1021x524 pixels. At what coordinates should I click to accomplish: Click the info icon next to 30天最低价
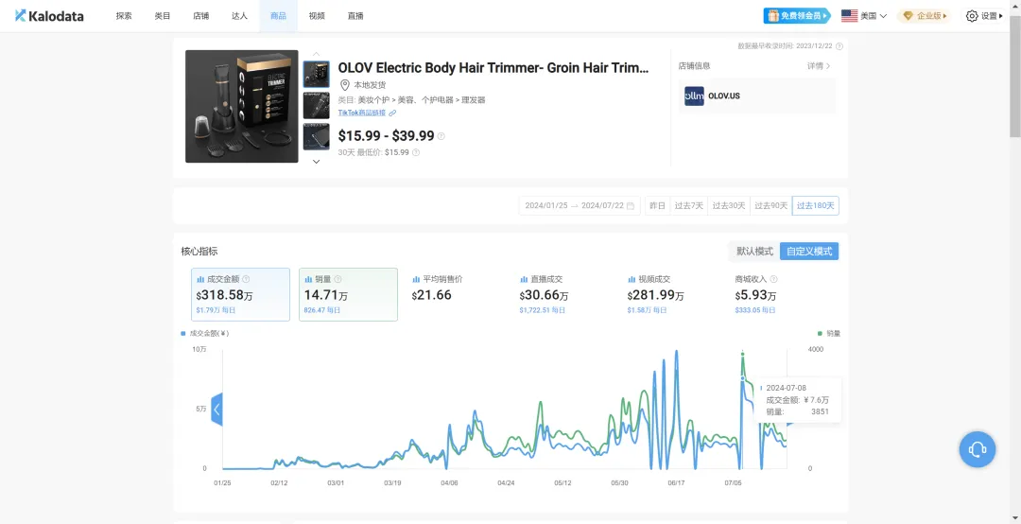coord(416,152)
